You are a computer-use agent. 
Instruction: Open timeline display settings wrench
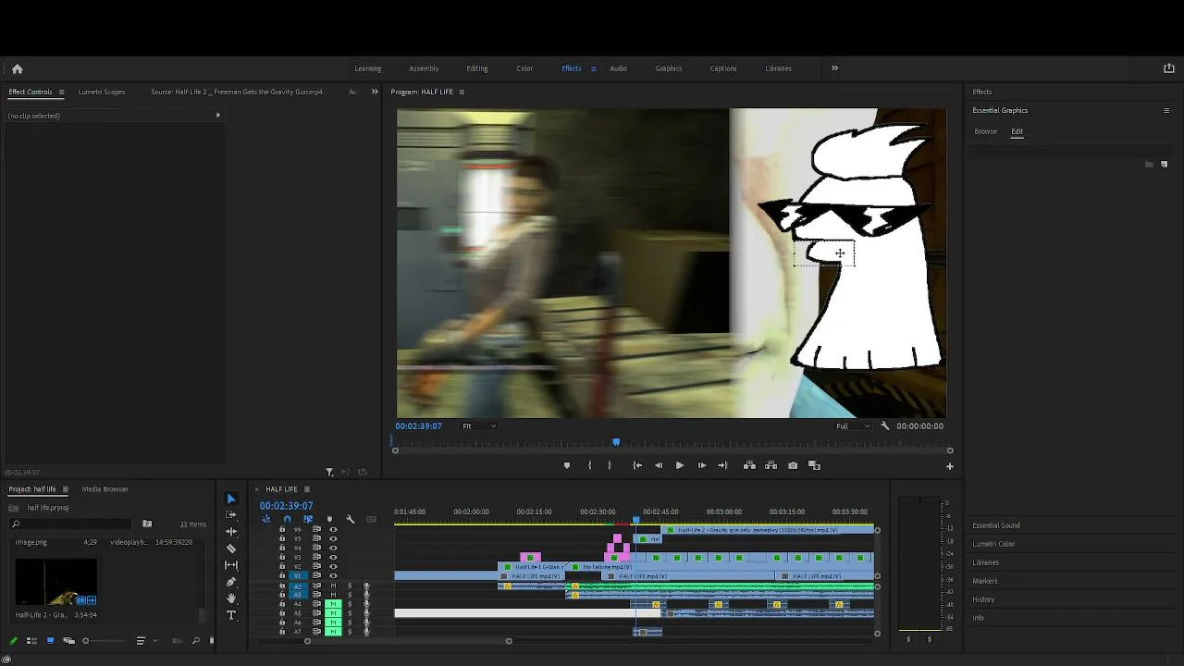coord(350,519)
